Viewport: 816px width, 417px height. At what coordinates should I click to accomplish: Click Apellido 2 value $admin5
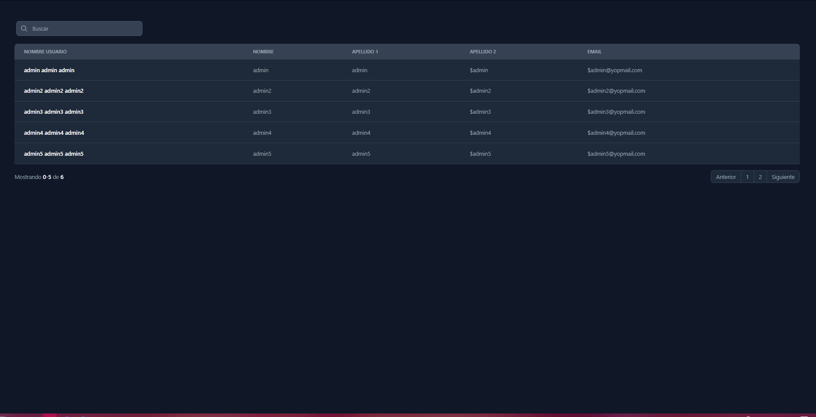point(480,154)
